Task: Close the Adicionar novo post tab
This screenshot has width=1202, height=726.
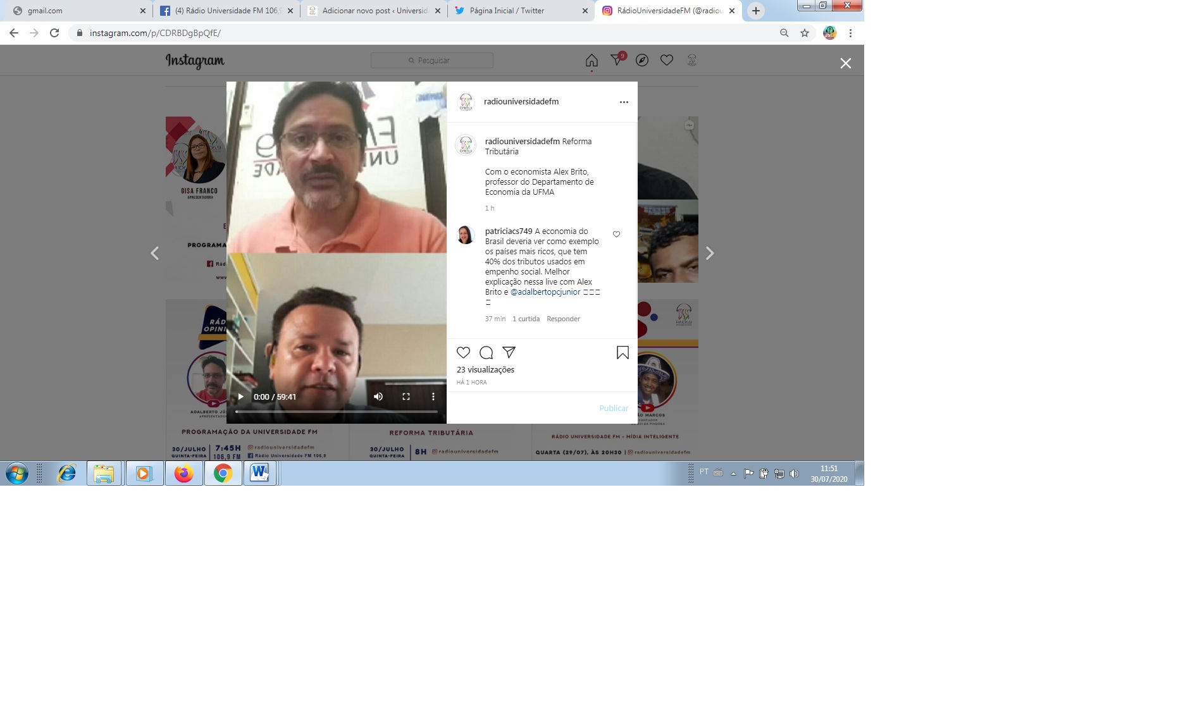Action: coord(438,11)
